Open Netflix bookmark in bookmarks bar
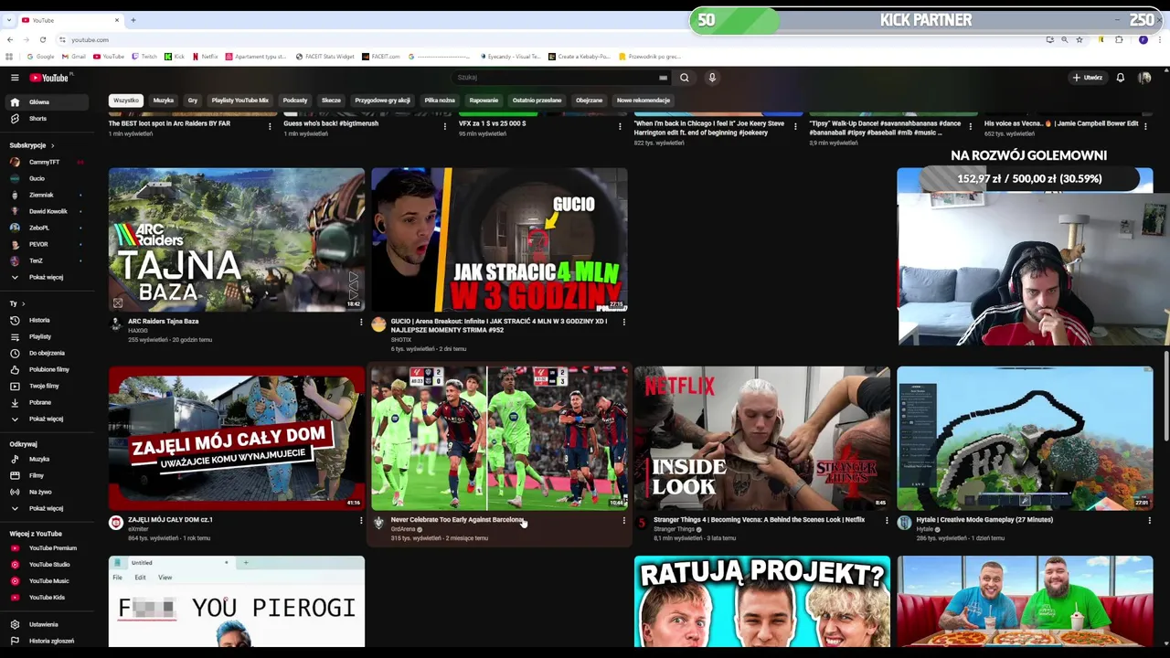 click(205, 57)
